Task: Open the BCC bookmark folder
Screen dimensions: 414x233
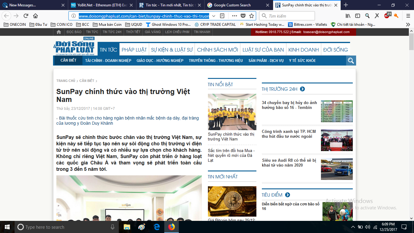Action: coord(82,25)
